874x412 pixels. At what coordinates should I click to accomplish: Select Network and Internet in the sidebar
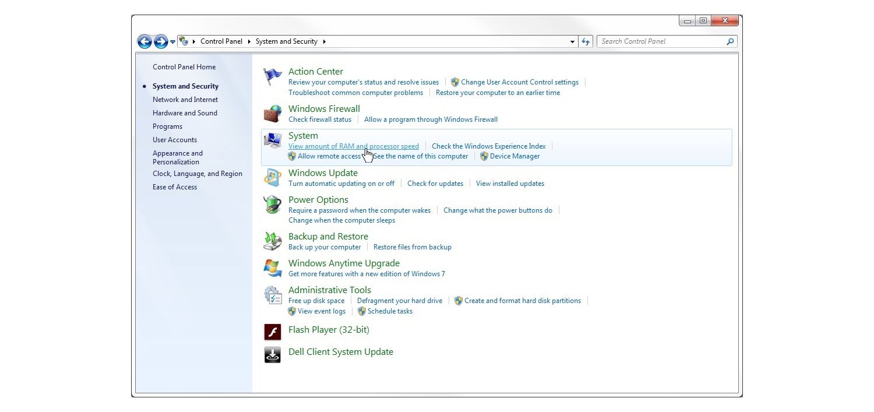pos(185,99)
